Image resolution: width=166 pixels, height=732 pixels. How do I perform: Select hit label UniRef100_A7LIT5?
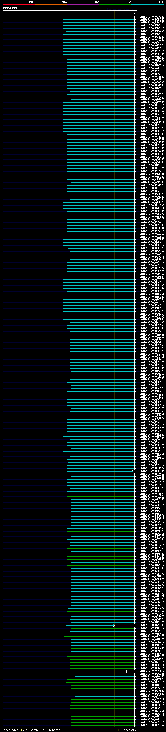[152, 68]
